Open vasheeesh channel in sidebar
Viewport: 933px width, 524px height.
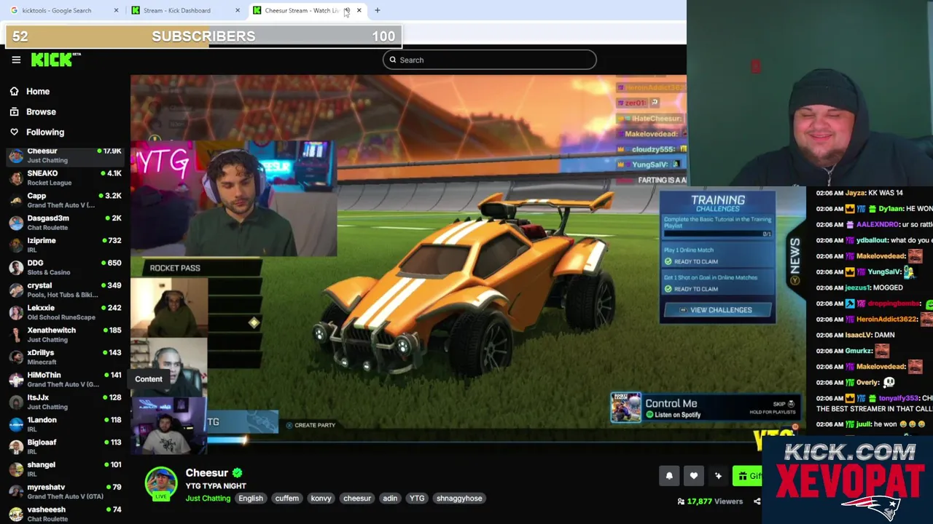click(65, 514)
